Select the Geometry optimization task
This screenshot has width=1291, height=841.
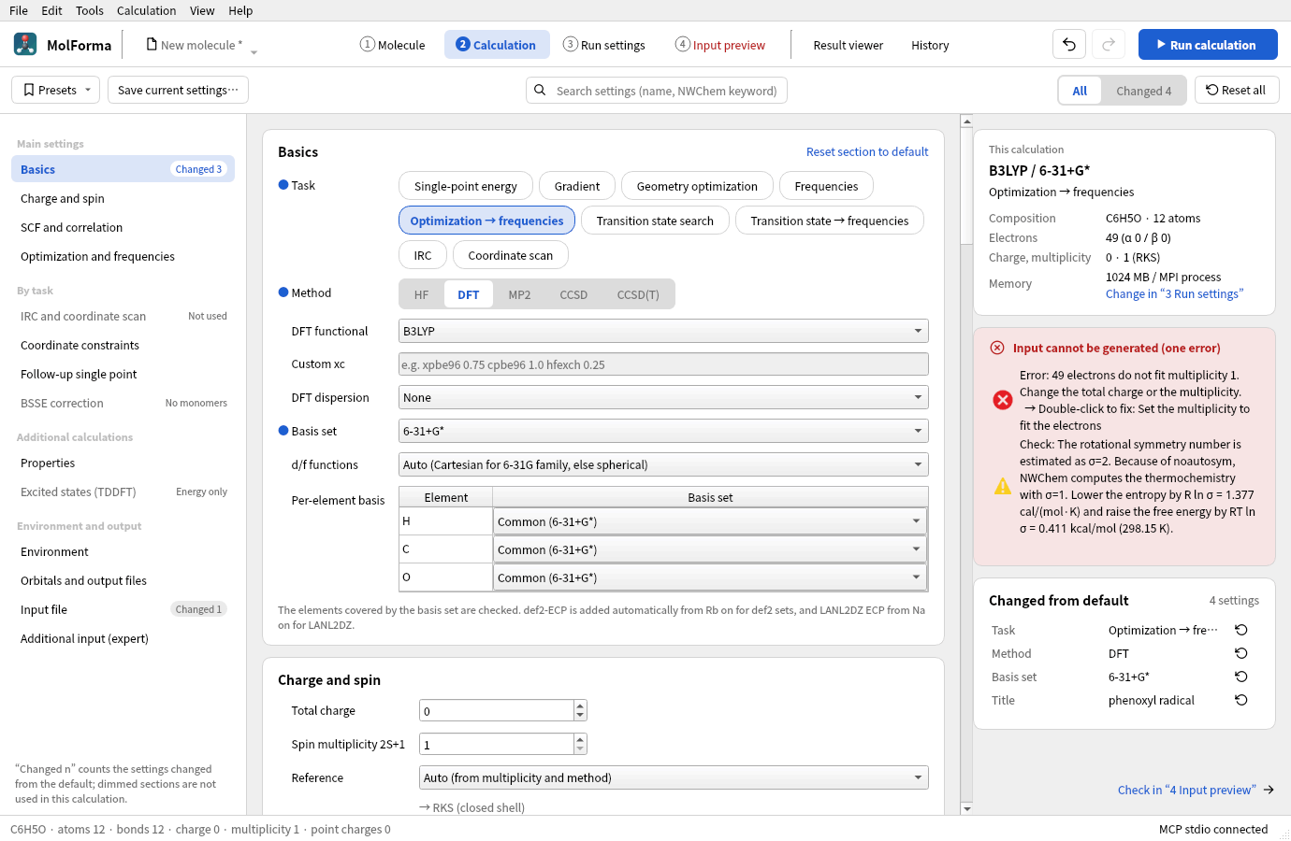click(697, 186)
